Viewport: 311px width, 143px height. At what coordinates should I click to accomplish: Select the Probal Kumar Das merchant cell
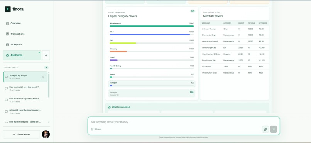coord(209,60)
